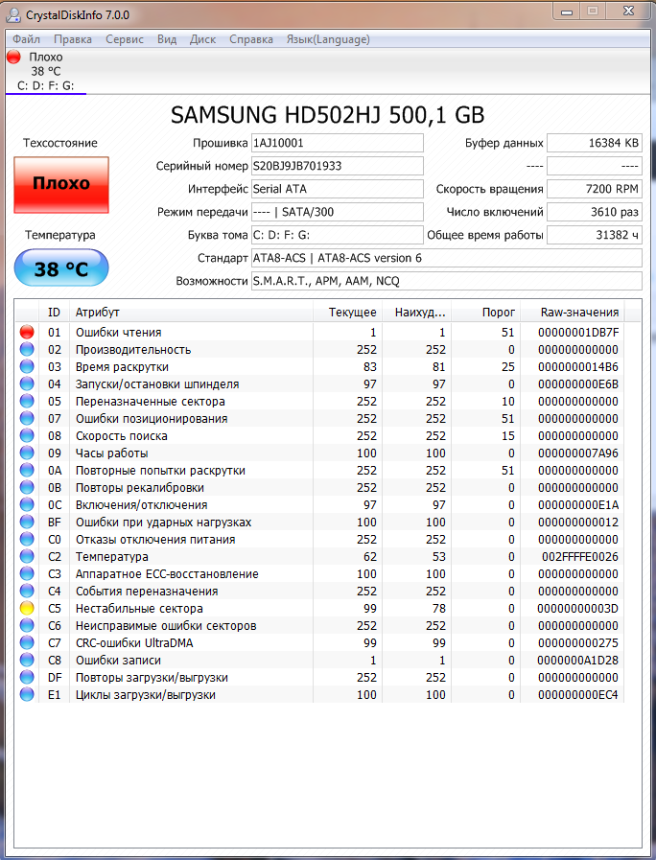The image size is (656, 860).
Task: Click the SAMSUNG HD502HJ 500,1 GB title
Action: pyautogui.click(x=327, y=115)
